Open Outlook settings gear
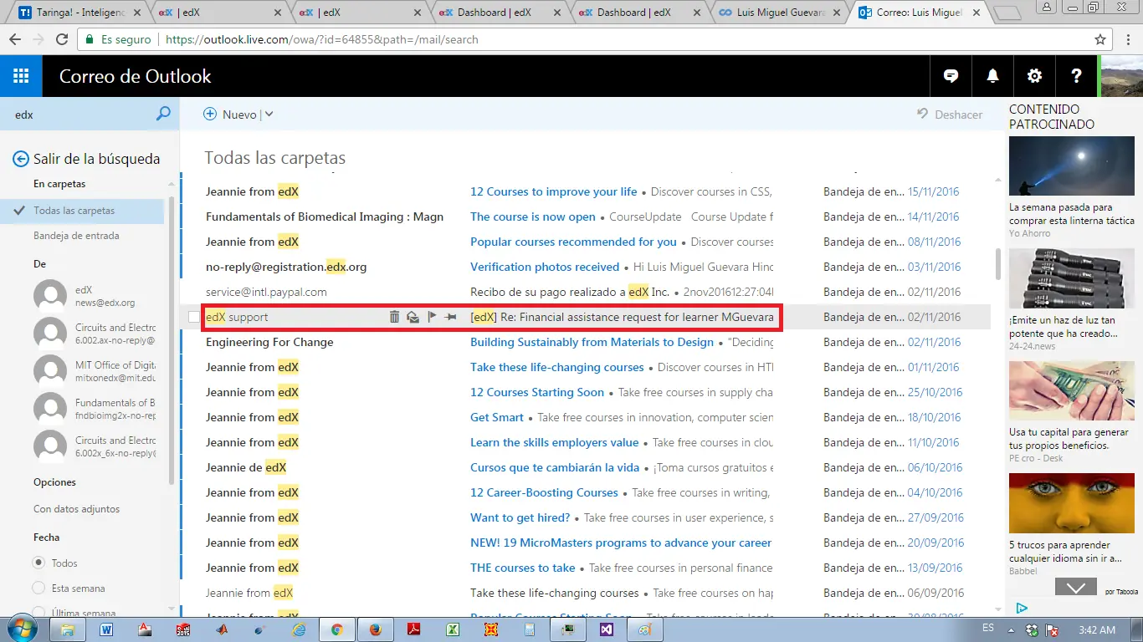Viewport: 1143px width, 642px height. pyautogui.click(x=1034, y=76)
